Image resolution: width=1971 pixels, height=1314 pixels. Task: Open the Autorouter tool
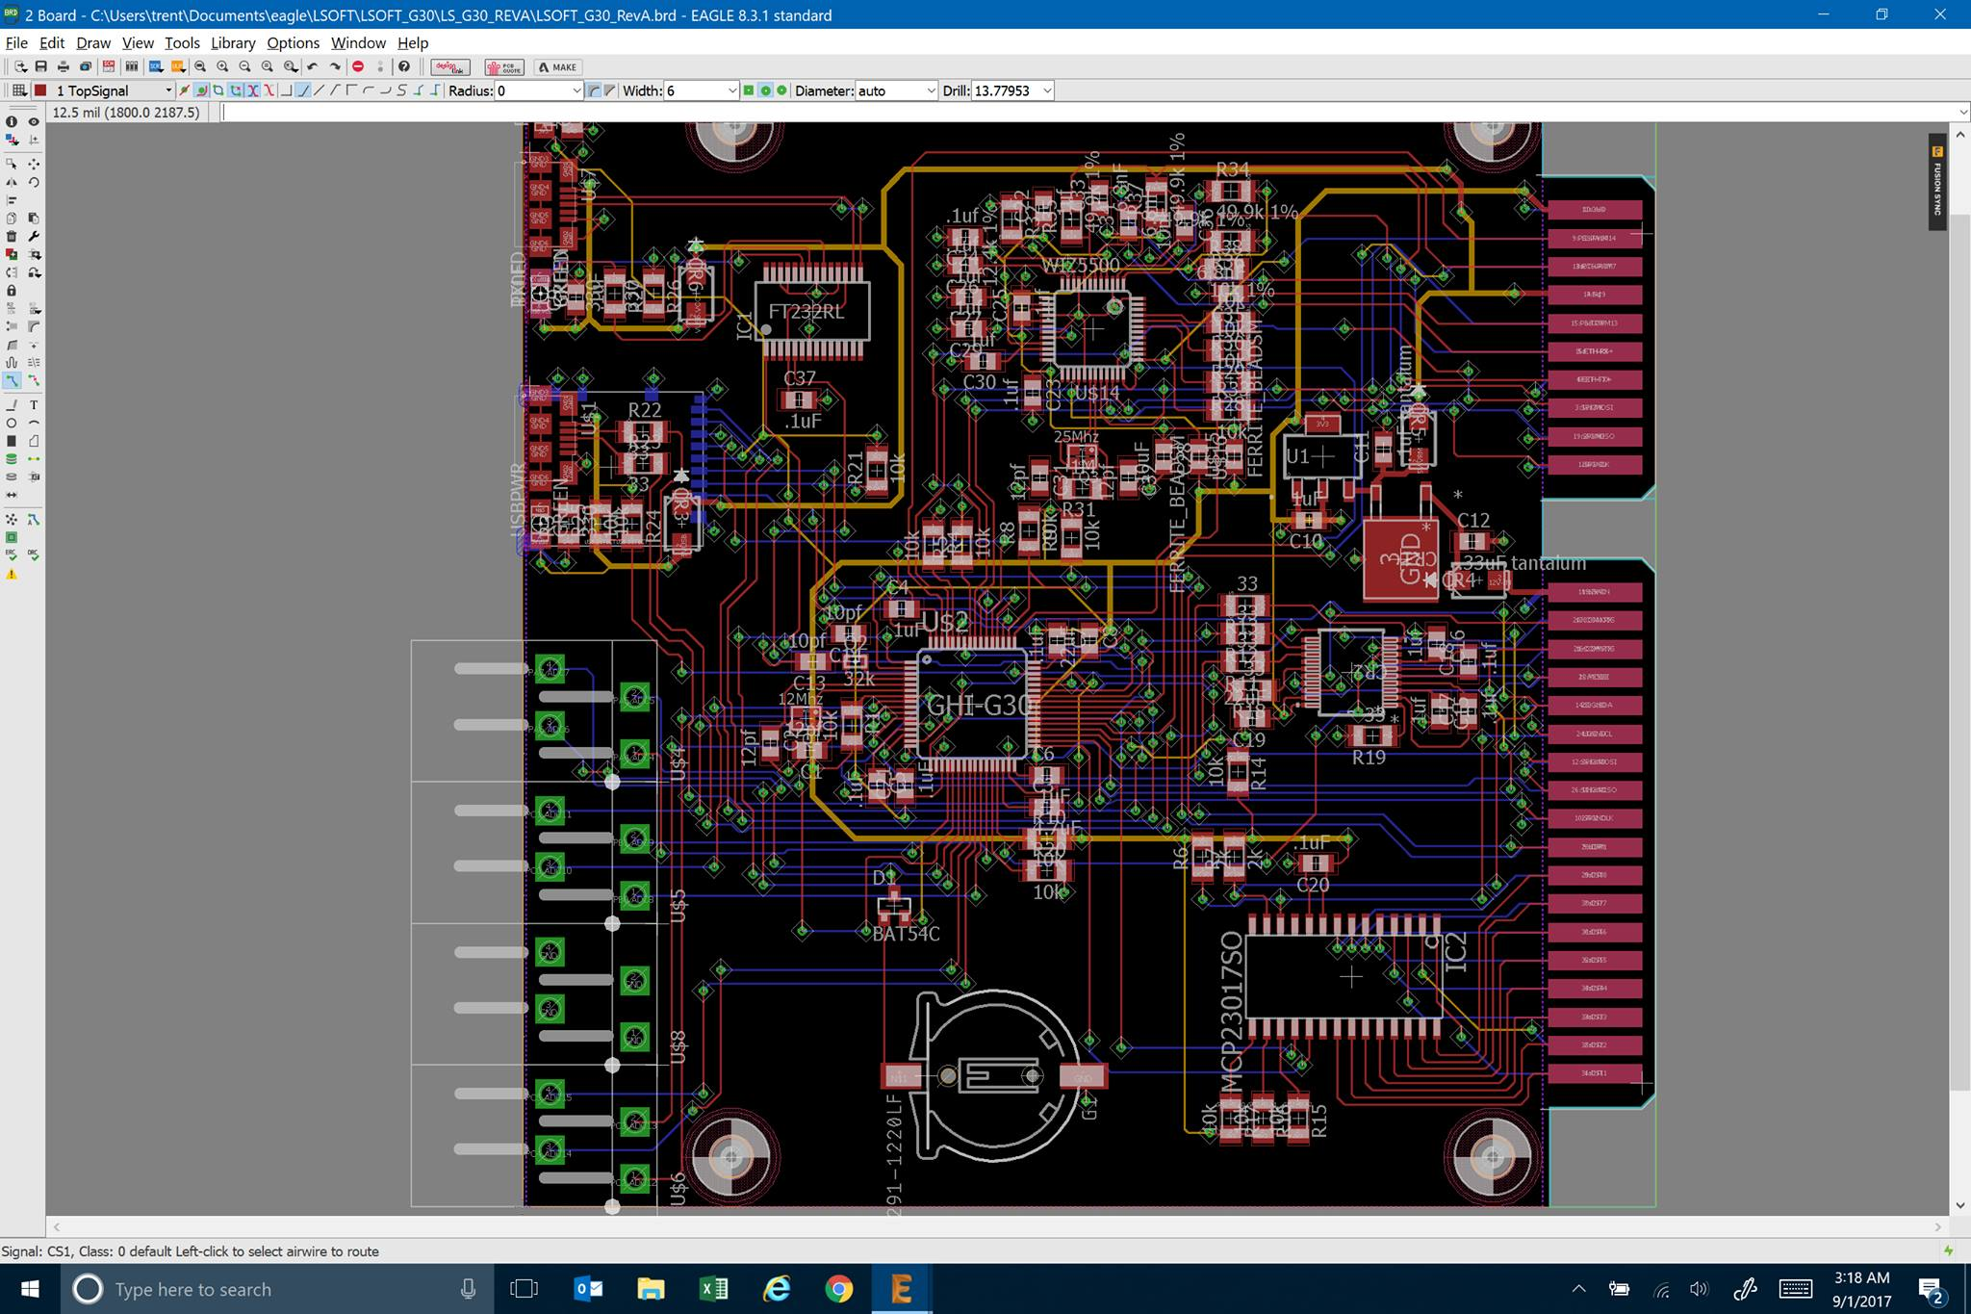coord(34,519)
